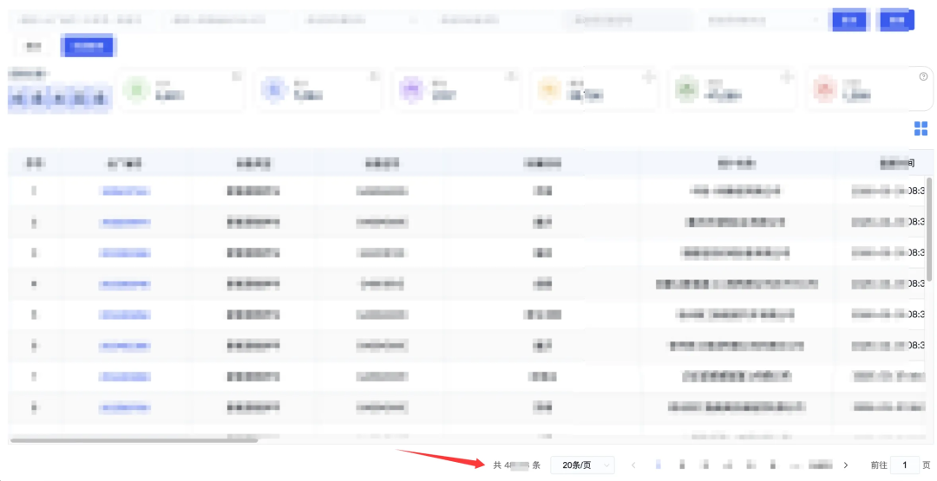Go to the next page arrow
This screenshot has height=481, width=937.
click(x=846, y=465)
